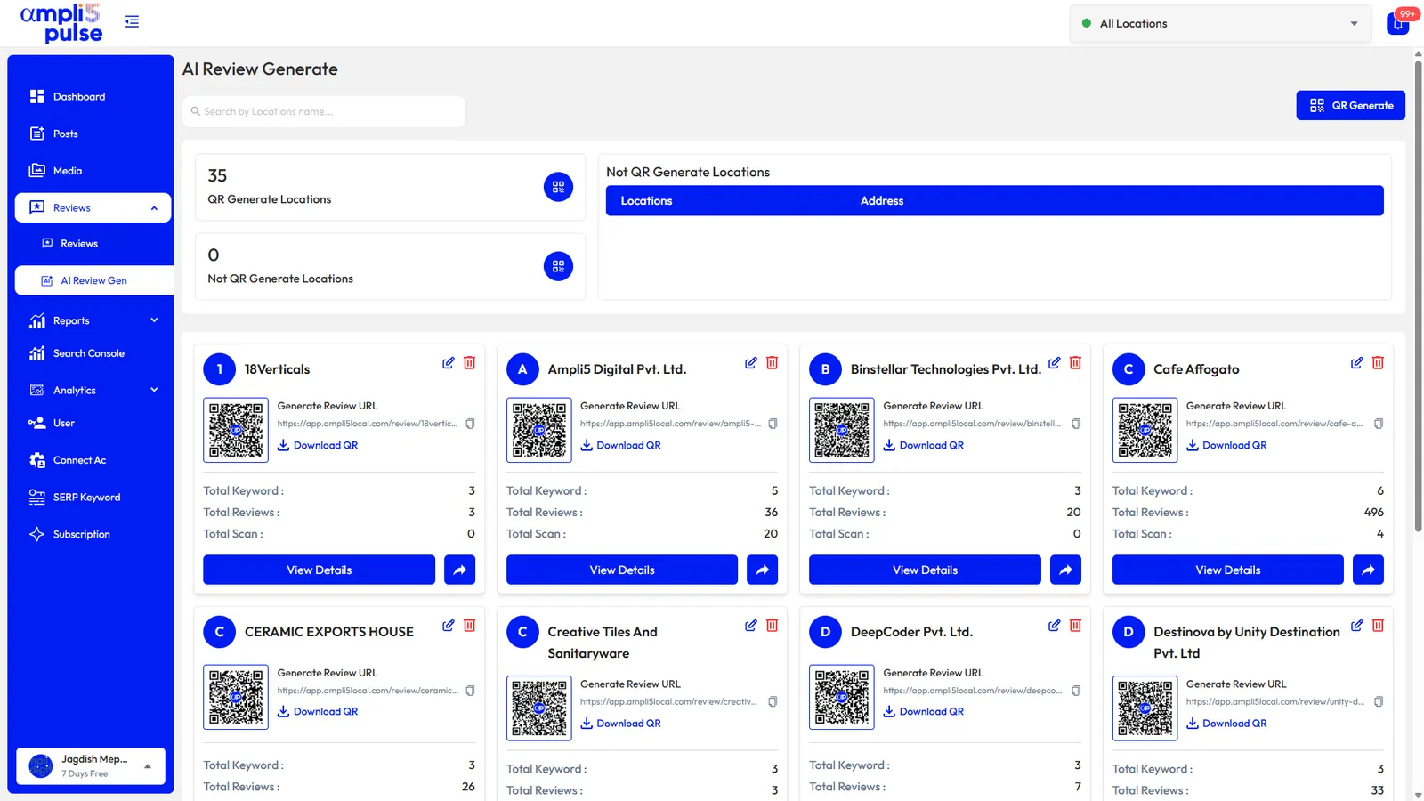Click the Search by Locations name field
1424x801 pixels.
tap(324, 111)
